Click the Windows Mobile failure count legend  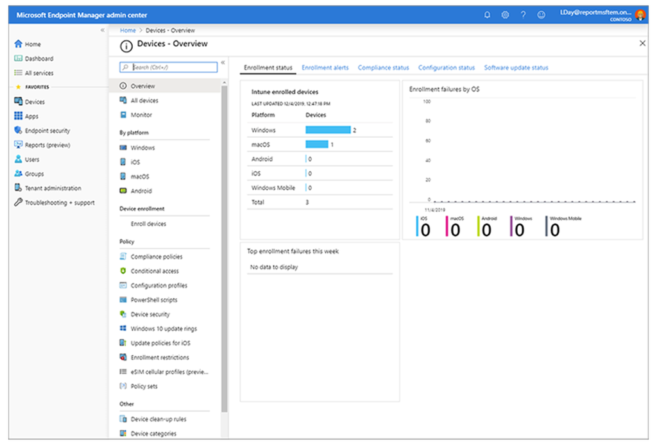(563, 226)
